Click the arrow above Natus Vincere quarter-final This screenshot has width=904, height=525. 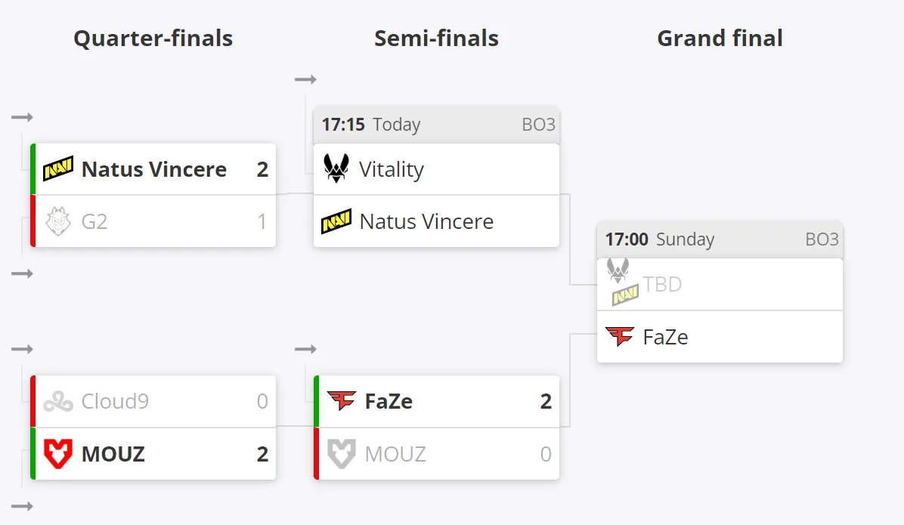click(22, 118)
